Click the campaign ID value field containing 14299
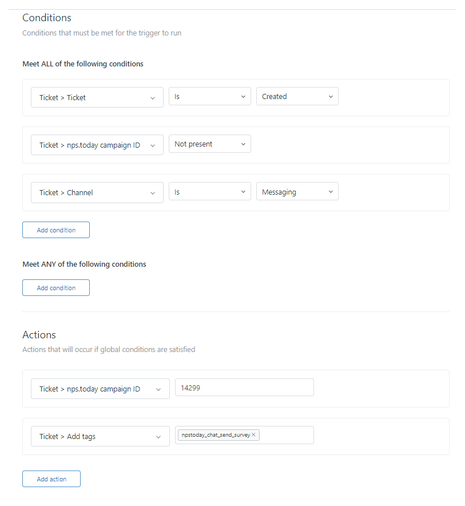The width and height of the screenshot is (465, 506). 244,387
